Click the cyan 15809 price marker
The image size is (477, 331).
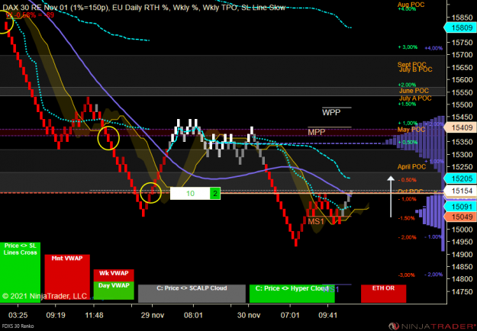point(460,27)
